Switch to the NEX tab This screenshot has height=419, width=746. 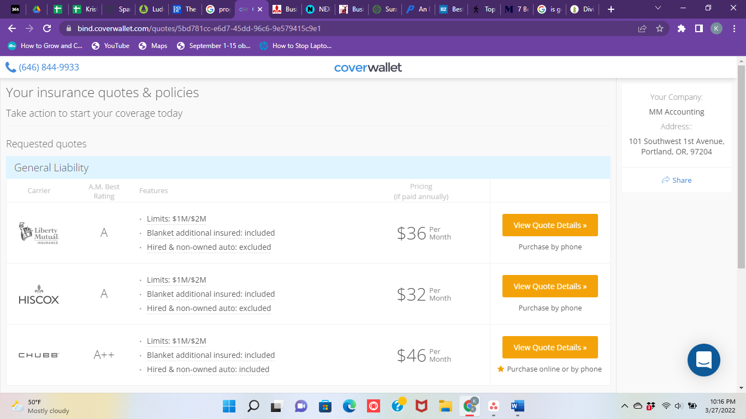pos(318,9)
